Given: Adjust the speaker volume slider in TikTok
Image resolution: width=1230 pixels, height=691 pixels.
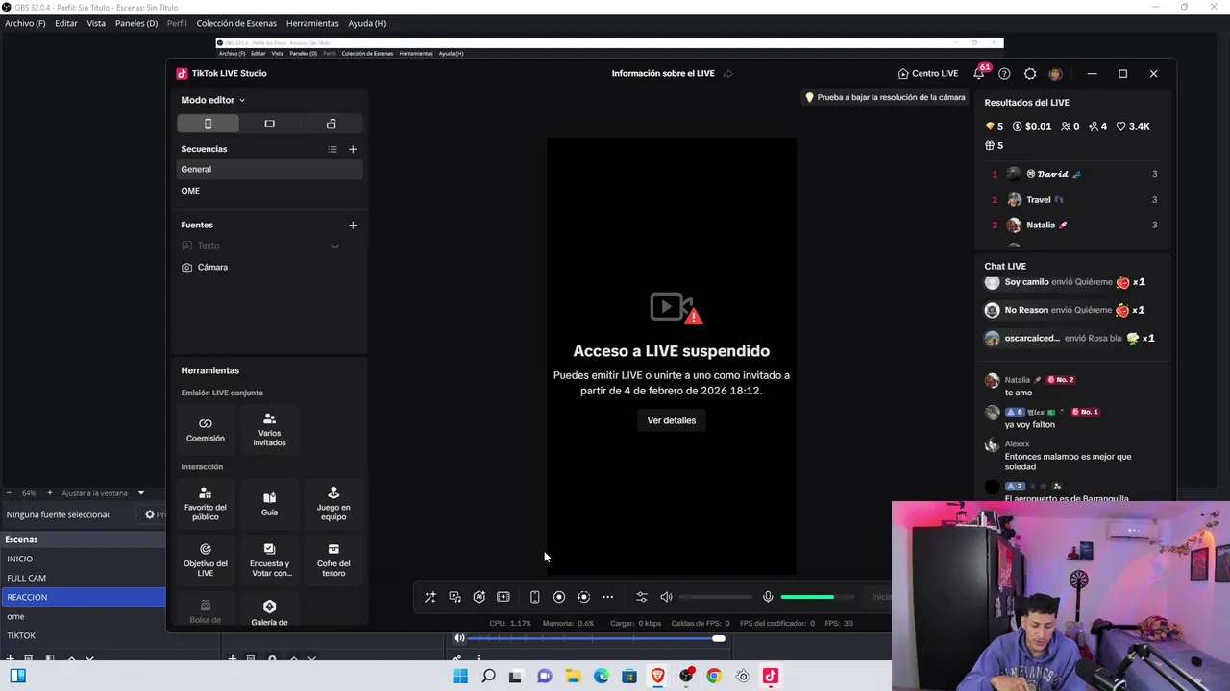Looking at the screenshot, I should [x=717, y=597].
